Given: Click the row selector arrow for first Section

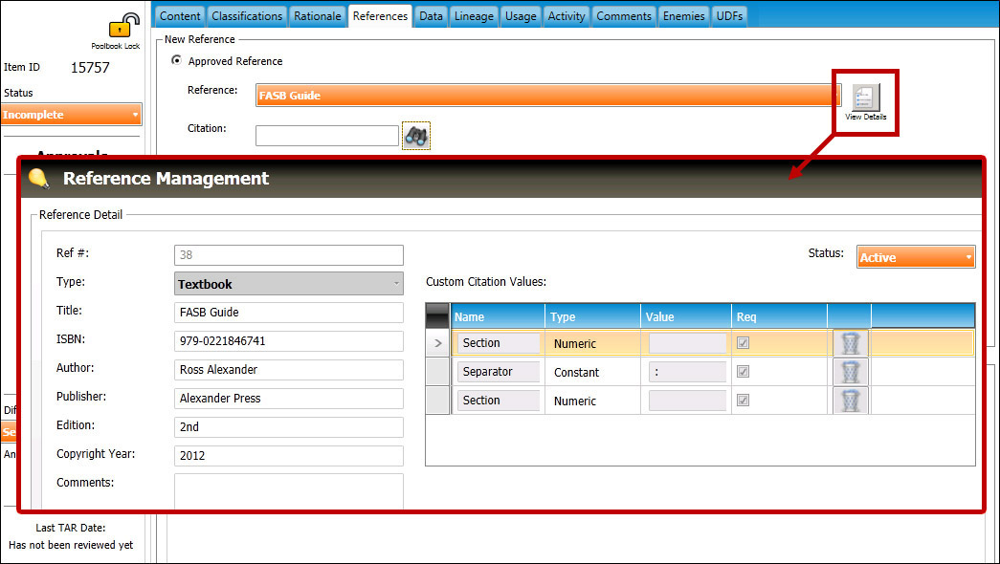Looking at the screenshot, I should pyautogui.click(x=437, y=343).
